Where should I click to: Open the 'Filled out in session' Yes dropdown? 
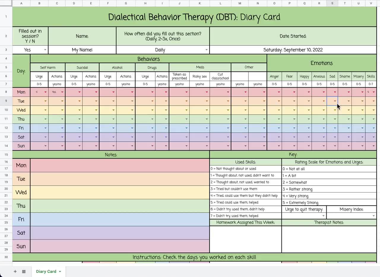click(x=45, y=50)
